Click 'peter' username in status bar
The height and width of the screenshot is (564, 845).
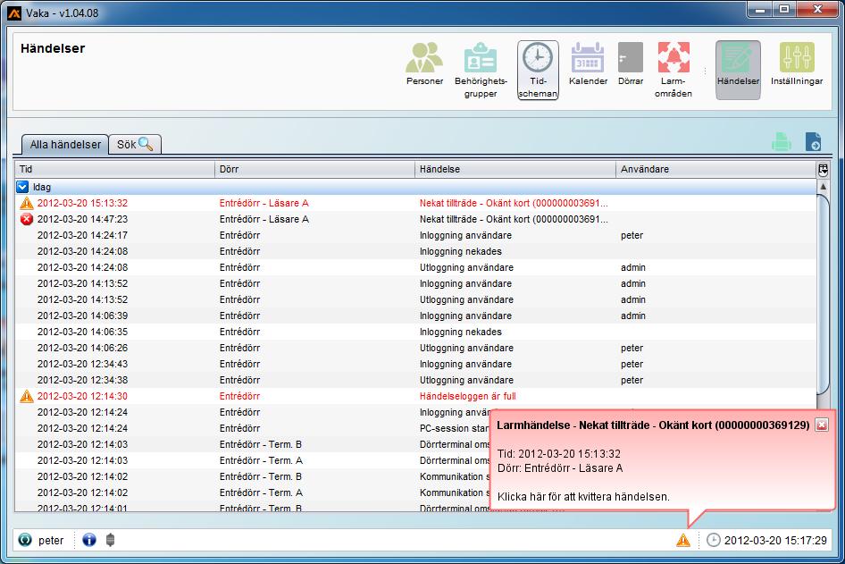point(51,540)
